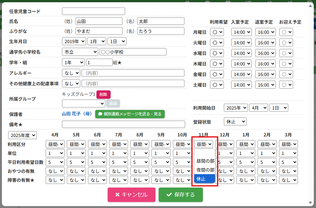This screenshot has height=208, width=316.
Task: Open 個別連絡メッセージを送る・見る chat button
Action: tap(130, 114)
